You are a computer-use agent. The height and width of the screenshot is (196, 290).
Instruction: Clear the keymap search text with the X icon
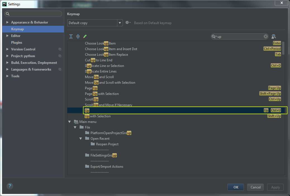tap(266, 36)
